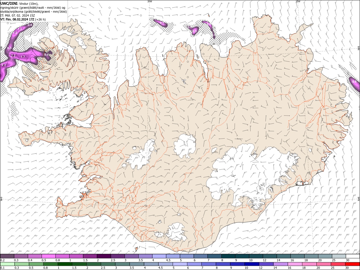Image resolution: width=360 pixels, height=270 pixels.
Task: Pick the dark teal snow swatch labeled 8
Action: (228, 256)
